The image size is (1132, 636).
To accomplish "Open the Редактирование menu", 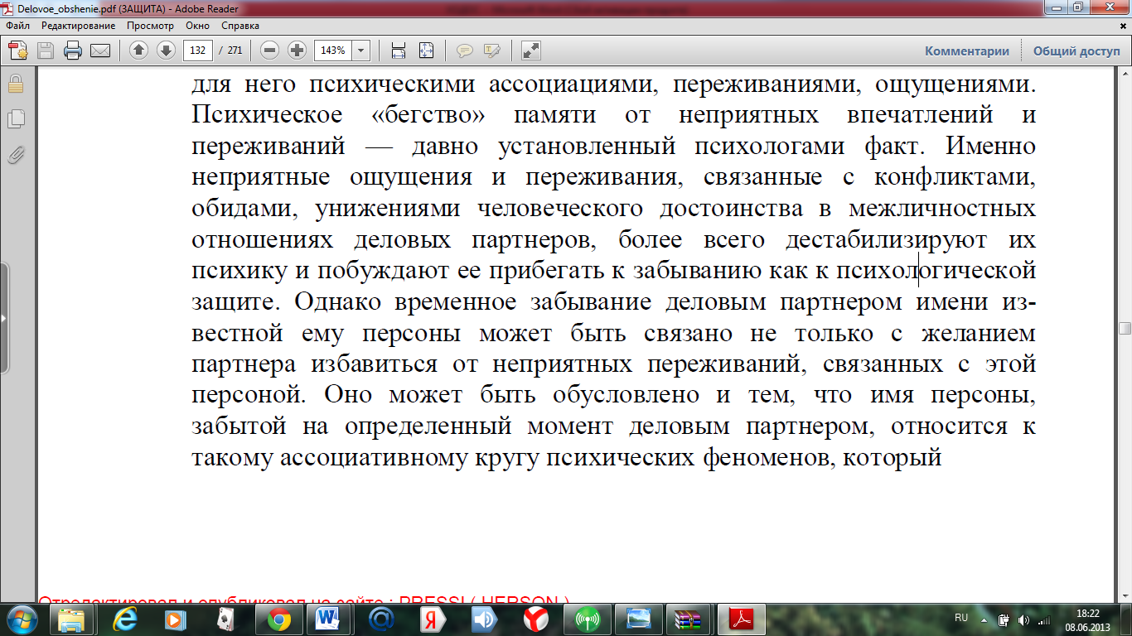I will pyautogui.click(x=78, y=26).
